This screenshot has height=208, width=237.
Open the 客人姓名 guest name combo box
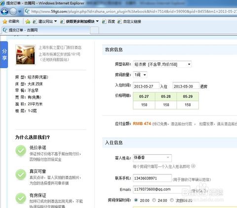152,158
